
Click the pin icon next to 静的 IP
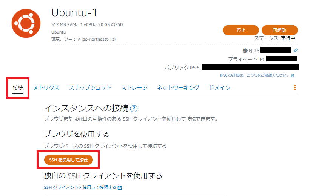coord(296,50)
